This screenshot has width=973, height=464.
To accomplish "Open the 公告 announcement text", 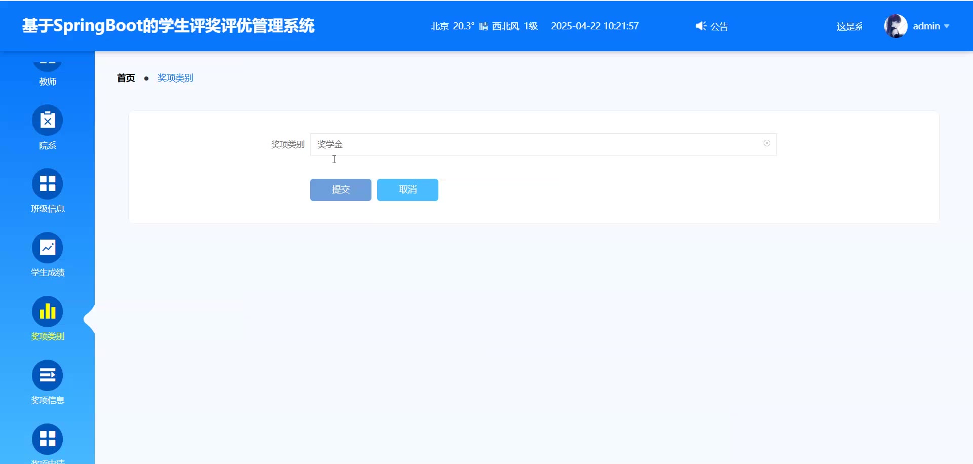I will pyautogui.click(x=719, y=26).
